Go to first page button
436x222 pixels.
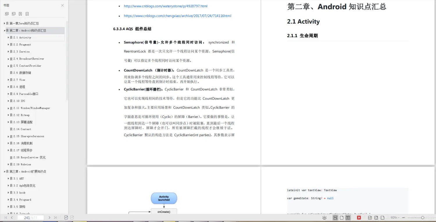[6, 218]
